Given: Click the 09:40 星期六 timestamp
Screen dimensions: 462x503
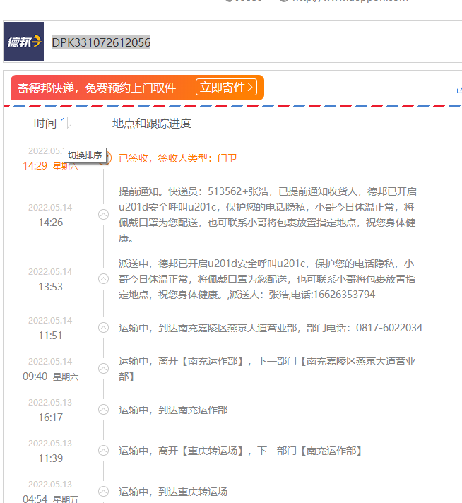Looking at the screenshot, I should [50, 377].
